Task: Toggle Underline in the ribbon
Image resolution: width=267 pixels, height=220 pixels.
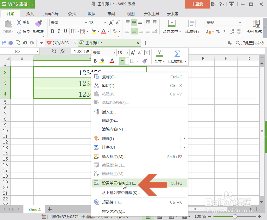Action: pos(65,31)
